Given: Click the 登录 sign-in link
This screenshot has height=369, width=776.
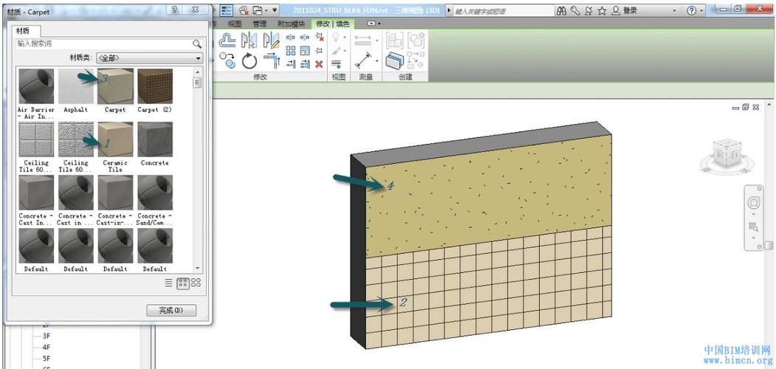Looking at the screenshot, I should (630, 10).
